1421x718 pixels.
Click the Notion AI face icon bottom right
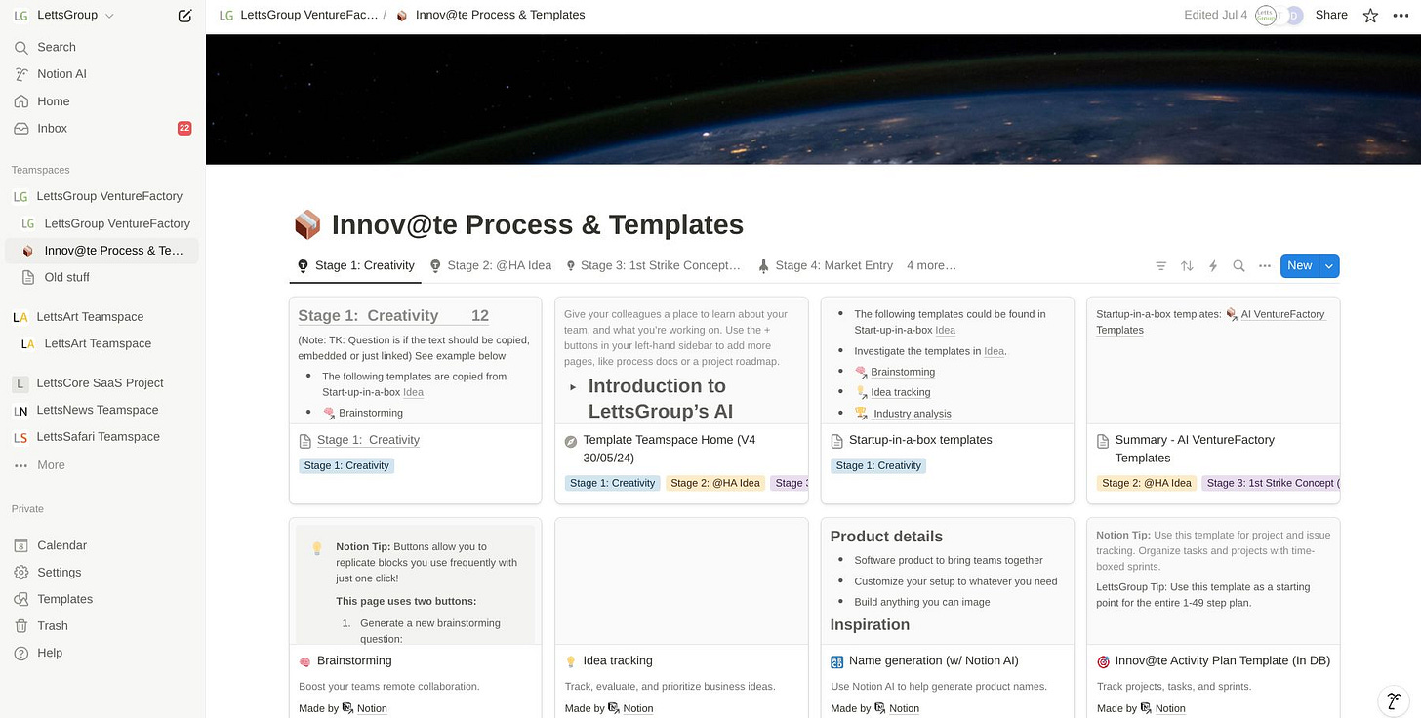click(x=1394, y=700)
